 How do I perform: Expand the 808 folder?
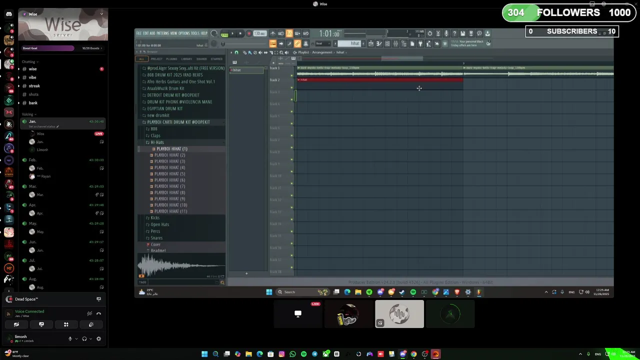tap(153, 129)
